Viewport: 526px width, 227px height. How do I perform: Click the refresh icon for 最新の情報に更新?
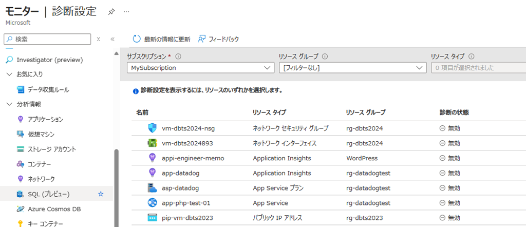(137, 39)
